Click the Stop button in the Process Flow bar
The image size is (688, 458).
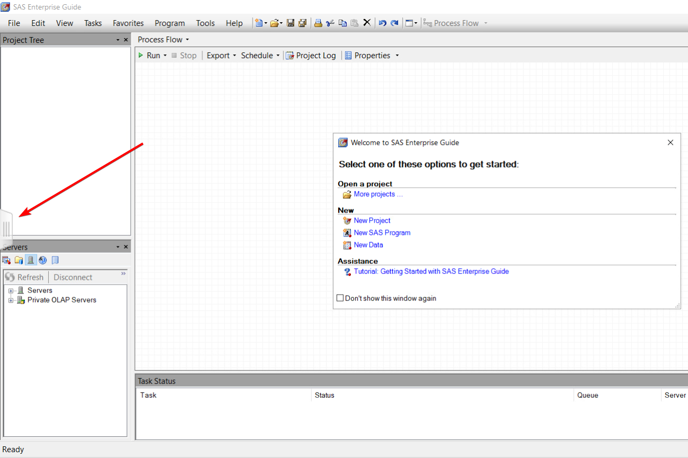click(x=184, y=56)
